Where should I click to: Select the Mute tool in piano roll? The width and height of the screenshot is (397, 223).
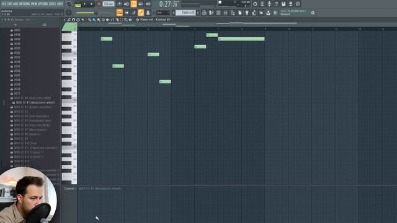(108, 20)
